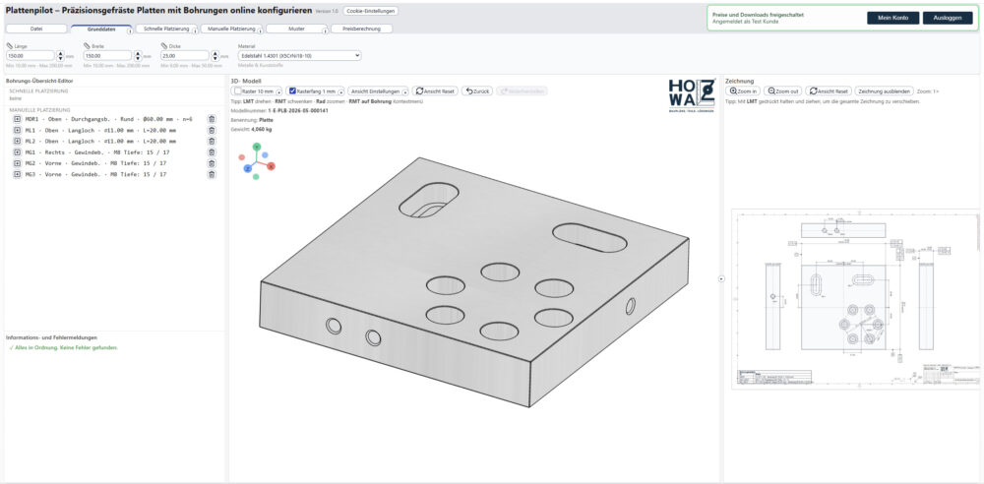Open the Material dropdown Edelstahl 1.4301

pos(300,56)
